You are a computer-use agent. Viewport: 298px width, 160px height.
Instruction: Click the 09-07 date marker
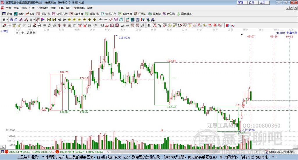click(251, 36)
